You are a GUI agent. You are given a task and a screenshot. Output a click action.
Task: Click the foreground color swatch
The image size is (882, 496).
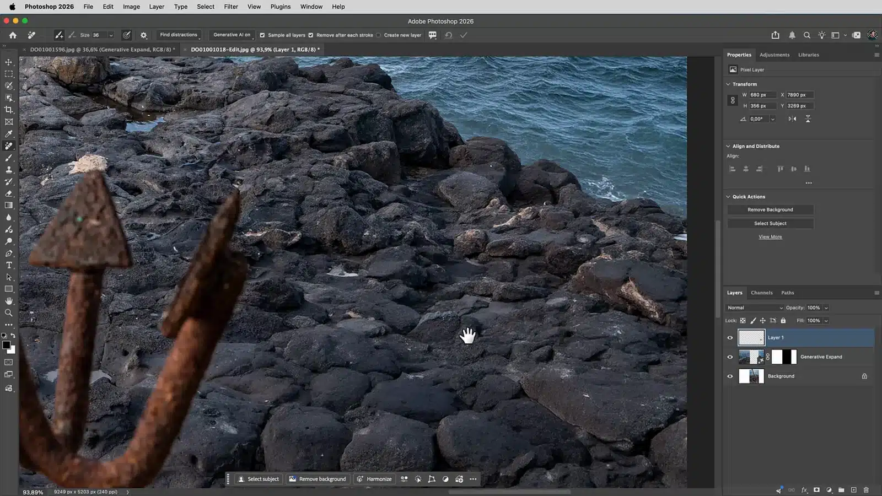(6, 345)
